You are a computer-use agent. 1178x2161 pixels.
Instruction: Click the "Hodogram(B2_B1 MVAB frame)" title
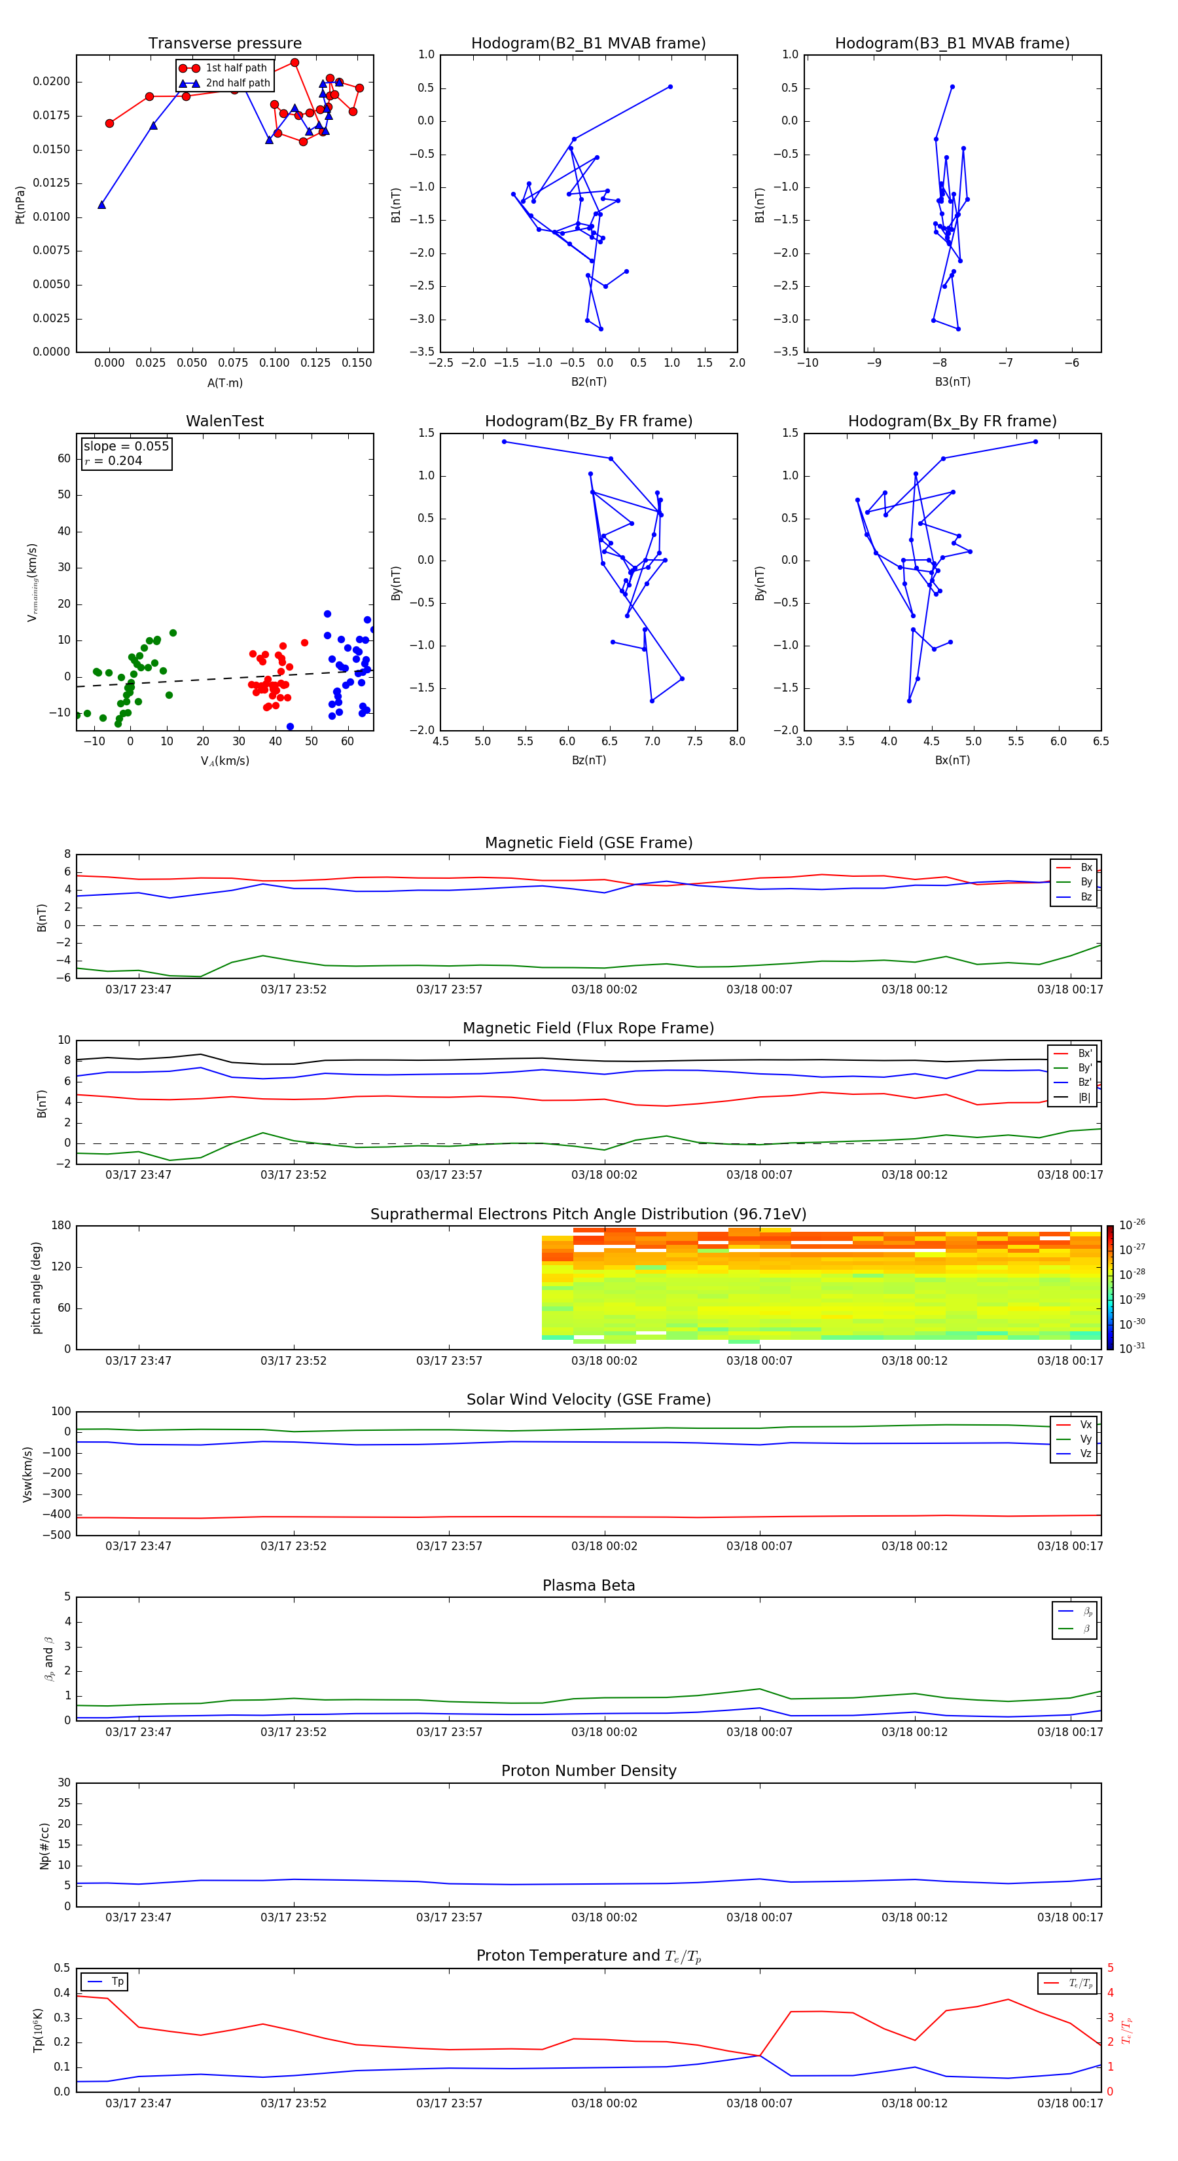click(588, 44)
